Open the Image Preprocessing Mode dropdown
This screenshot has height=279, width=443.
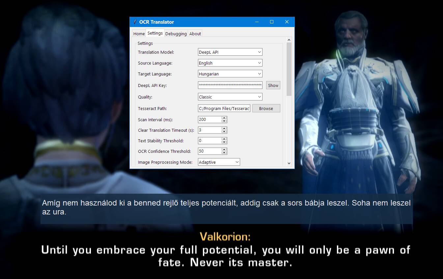219,162
